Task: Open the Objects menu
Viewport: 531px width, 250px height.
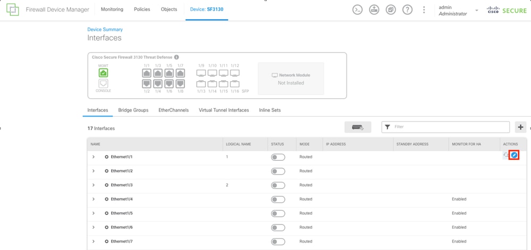Action: click(169, 10)
